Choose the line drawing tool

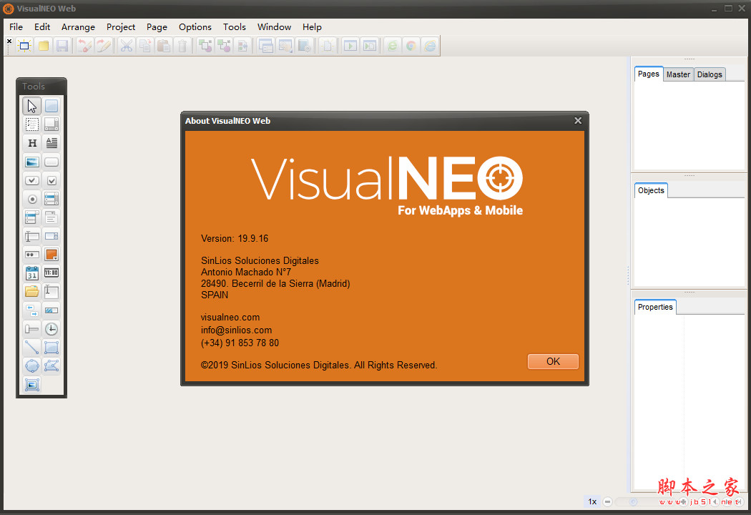coord(31,347)
